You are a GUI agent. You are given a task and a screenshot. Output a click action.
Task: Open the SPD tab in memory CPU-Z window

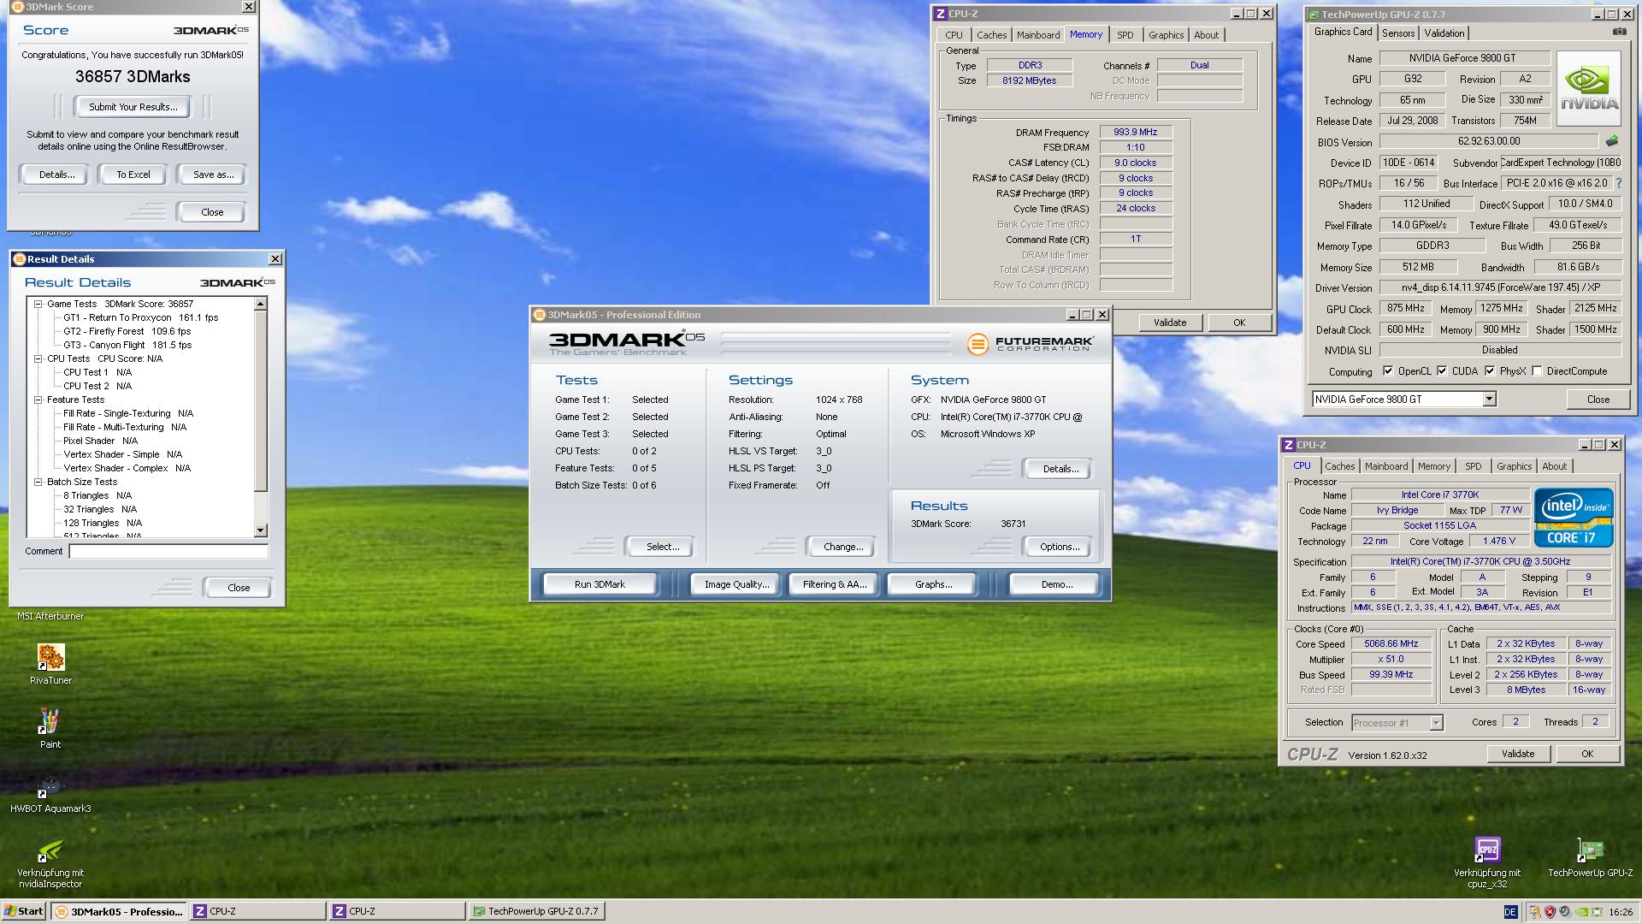click(x=1125, y=35)
